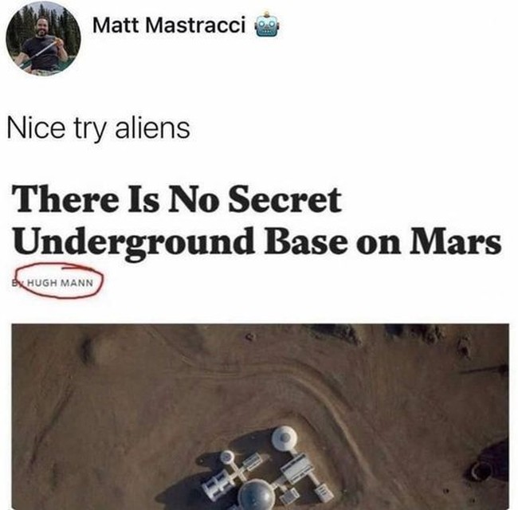Select the 'Nice try aliens' tweet text
518x510 pixels.
click(x=99, y=129)
